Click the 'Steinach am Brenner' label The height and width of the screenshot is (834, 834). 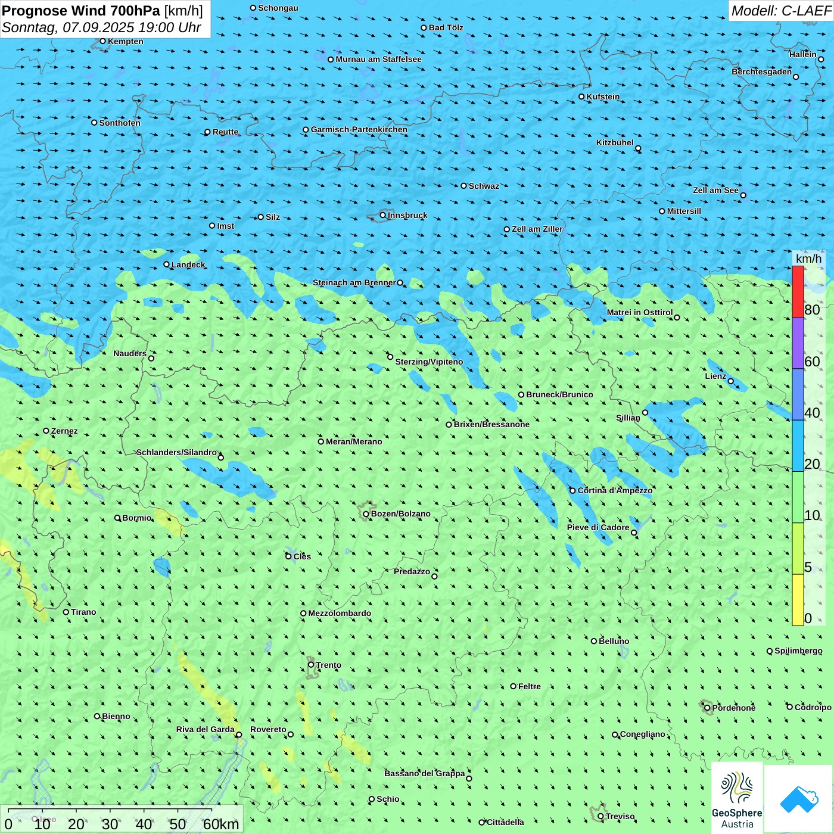tap(354, 282)
